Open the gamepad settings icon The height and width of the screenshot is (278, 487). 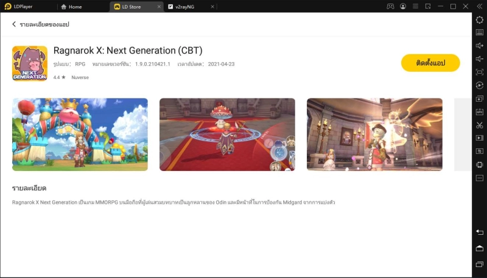(x=390, y=6)
